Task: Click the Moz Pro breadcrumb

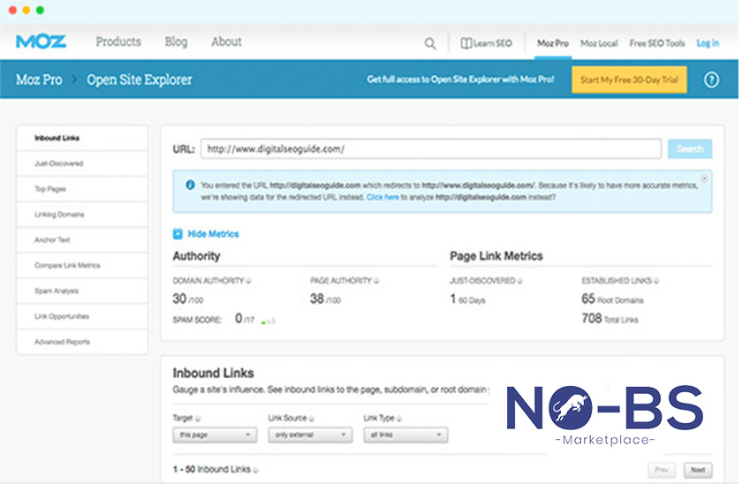Action: pyautogui.click(x=39, y=79)
